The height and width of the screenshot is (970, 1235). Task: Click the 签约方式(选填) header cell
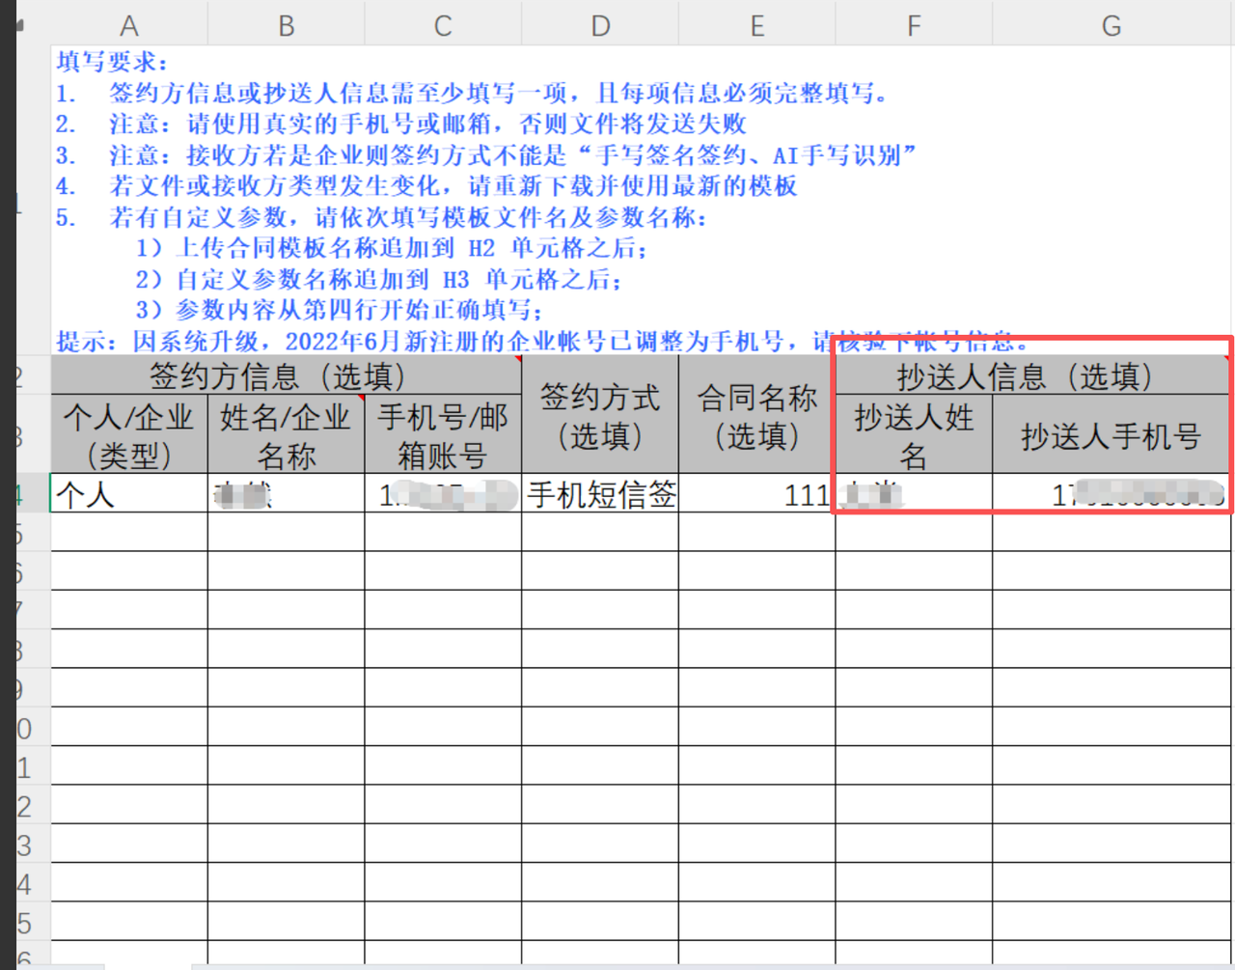point(600,415)
